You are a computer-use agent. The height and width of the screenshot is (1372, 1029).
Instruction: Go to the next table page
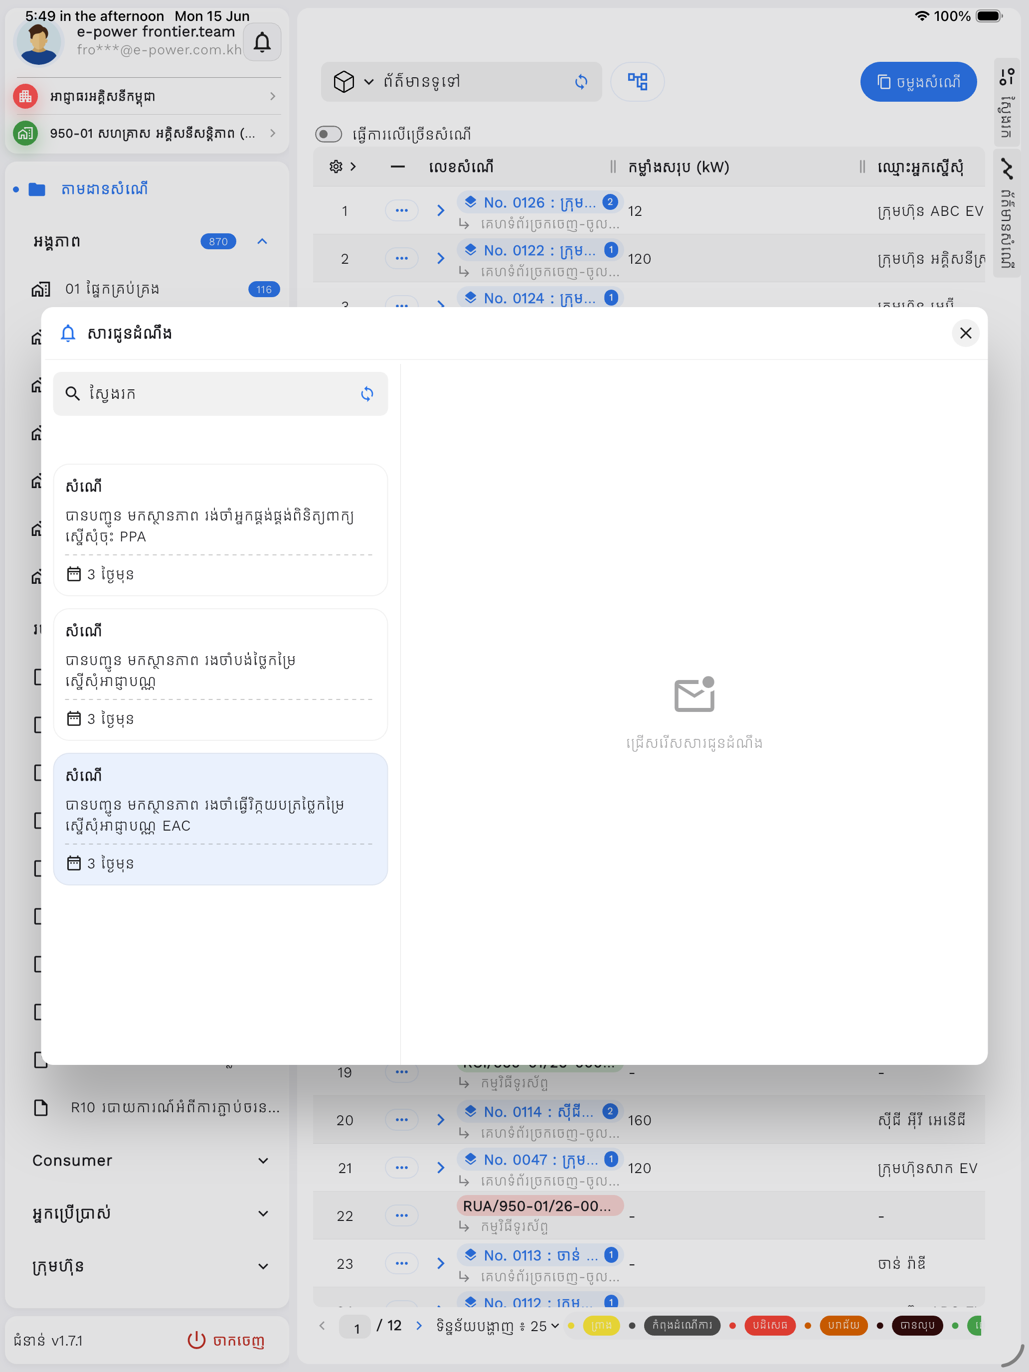(419, 1326)
